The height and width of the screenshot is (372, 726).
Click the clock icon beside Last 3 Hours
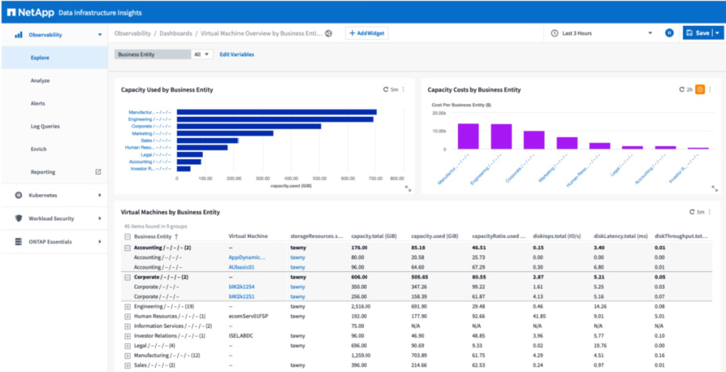554,34
